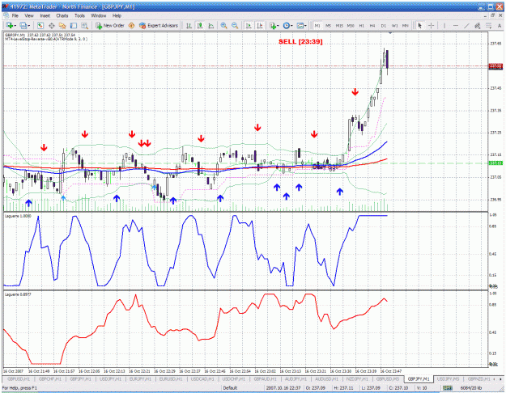Image resolution: width=506 pixels, height=393 pixels.
Task: Switch to the USDJPY,M5 chart tab
Action: [x=448, y=378]
